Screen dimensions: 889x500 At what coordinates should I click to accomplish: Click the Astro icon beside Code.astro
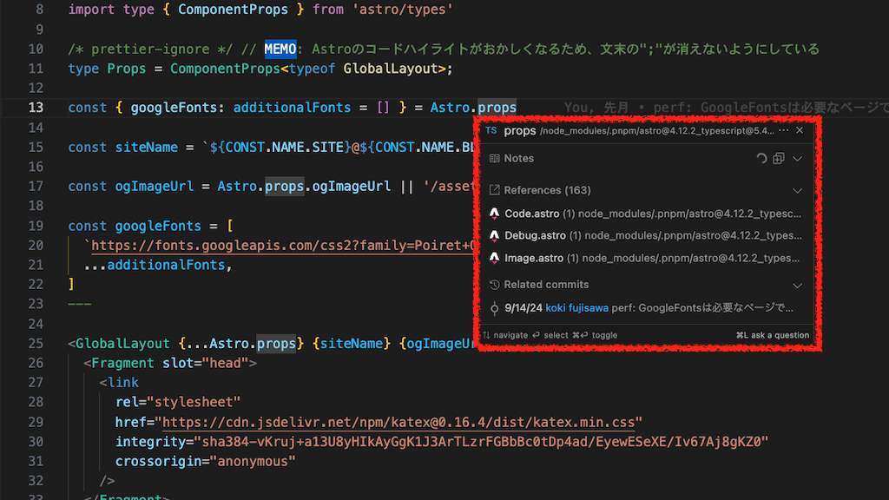(x=494, y=214)
